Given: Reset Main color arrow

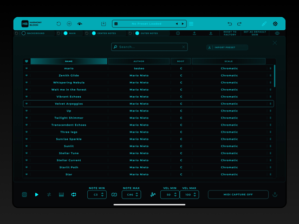Looking at the screenshot, I should pyautogui.click(x=58, y=34).
